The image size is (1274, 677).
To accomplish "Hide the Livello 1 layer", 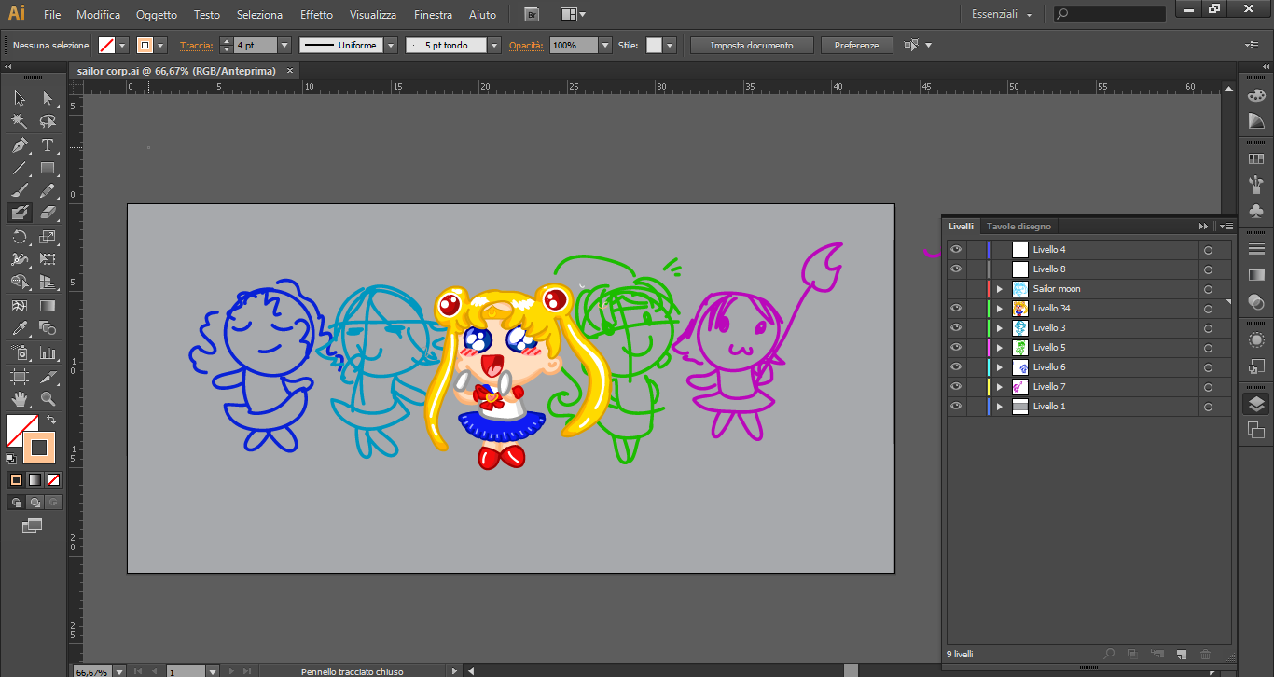I will (956, 406).
